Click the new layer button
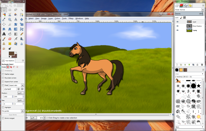The width and height of the screenshot is (206, 131). [x=177, y=65]
